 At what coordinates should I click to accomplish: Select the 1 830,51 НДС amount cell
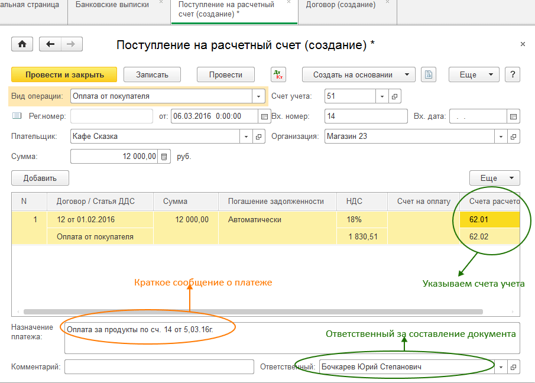(x=362, y=236)
